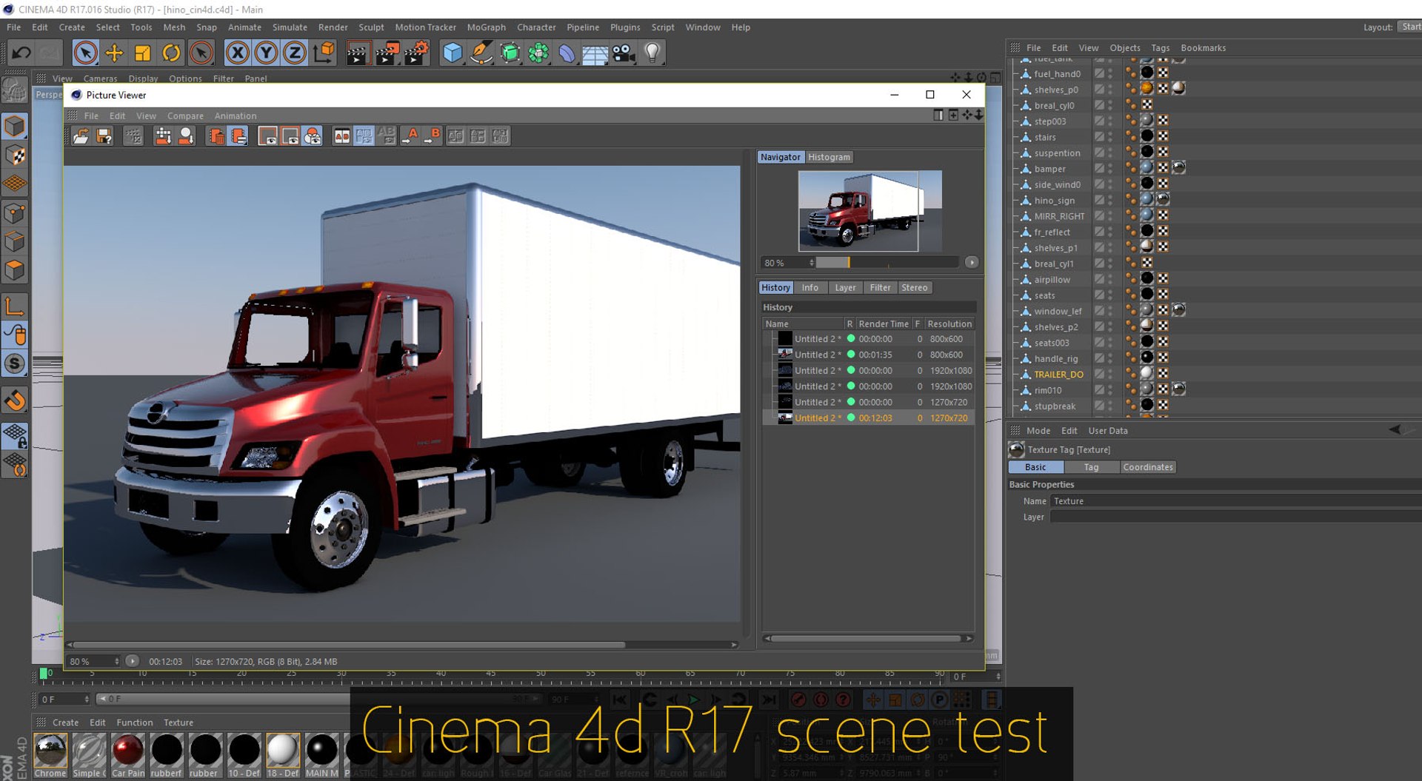
Task: Click the Floor environment icon
Action: click(595, 53)
